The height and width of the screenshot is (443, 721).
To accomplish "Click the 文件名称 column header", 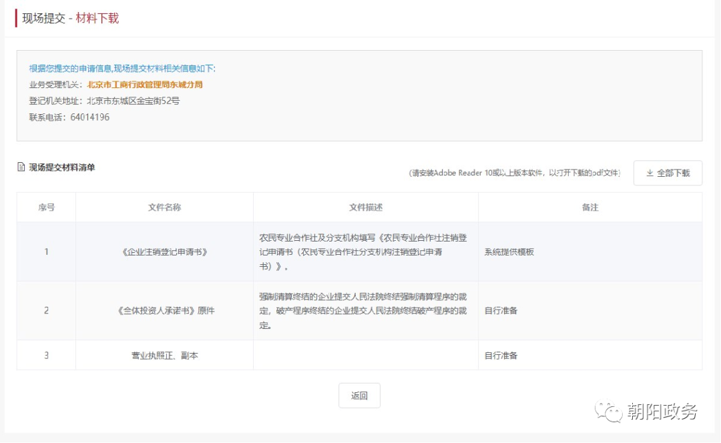I will point(165,207).
